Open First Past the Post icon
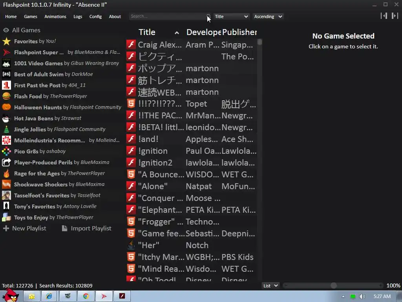 [x=6, y=85]
